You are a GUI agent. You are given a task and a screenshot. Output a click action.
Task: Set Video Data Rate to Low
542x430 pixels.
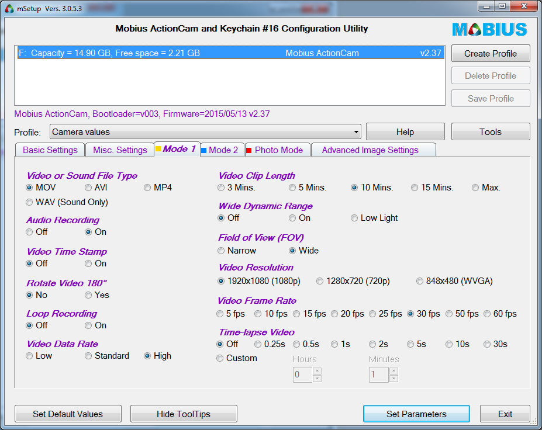39,356
